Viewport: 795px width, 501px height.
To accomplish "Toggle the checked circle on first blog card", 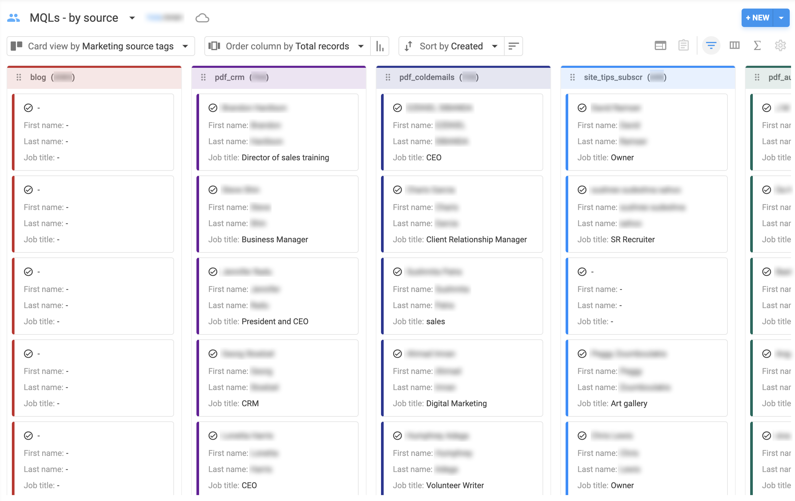I will [28, 107].
